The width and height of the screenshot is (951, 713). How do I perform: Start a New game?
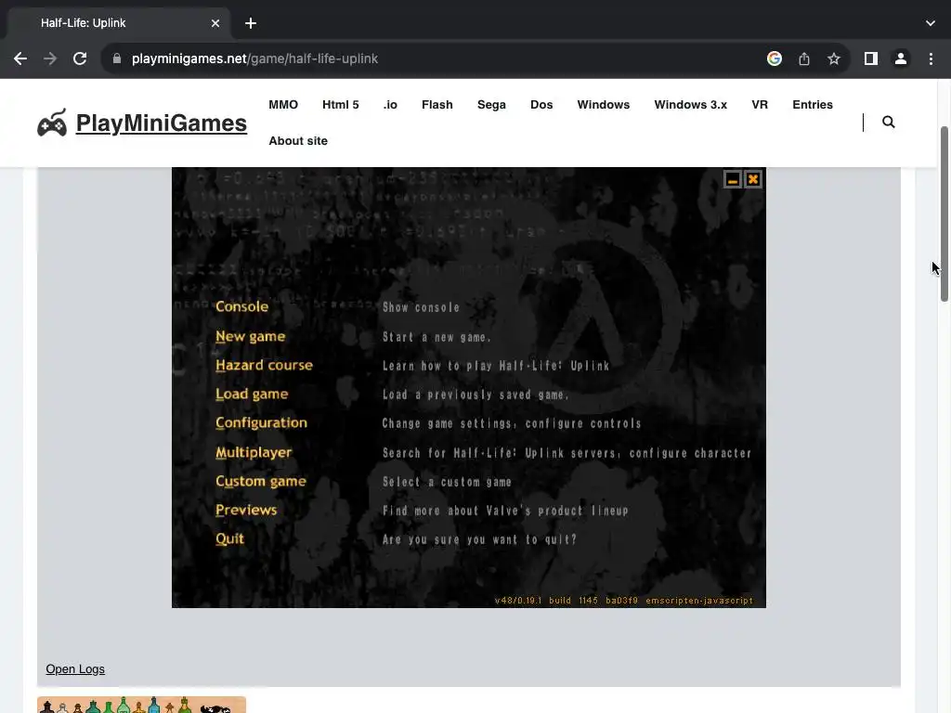251,336
